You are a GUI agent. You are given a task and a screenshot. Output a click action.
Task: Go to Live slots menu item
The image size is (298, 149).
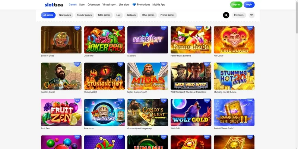pos(125,4)
